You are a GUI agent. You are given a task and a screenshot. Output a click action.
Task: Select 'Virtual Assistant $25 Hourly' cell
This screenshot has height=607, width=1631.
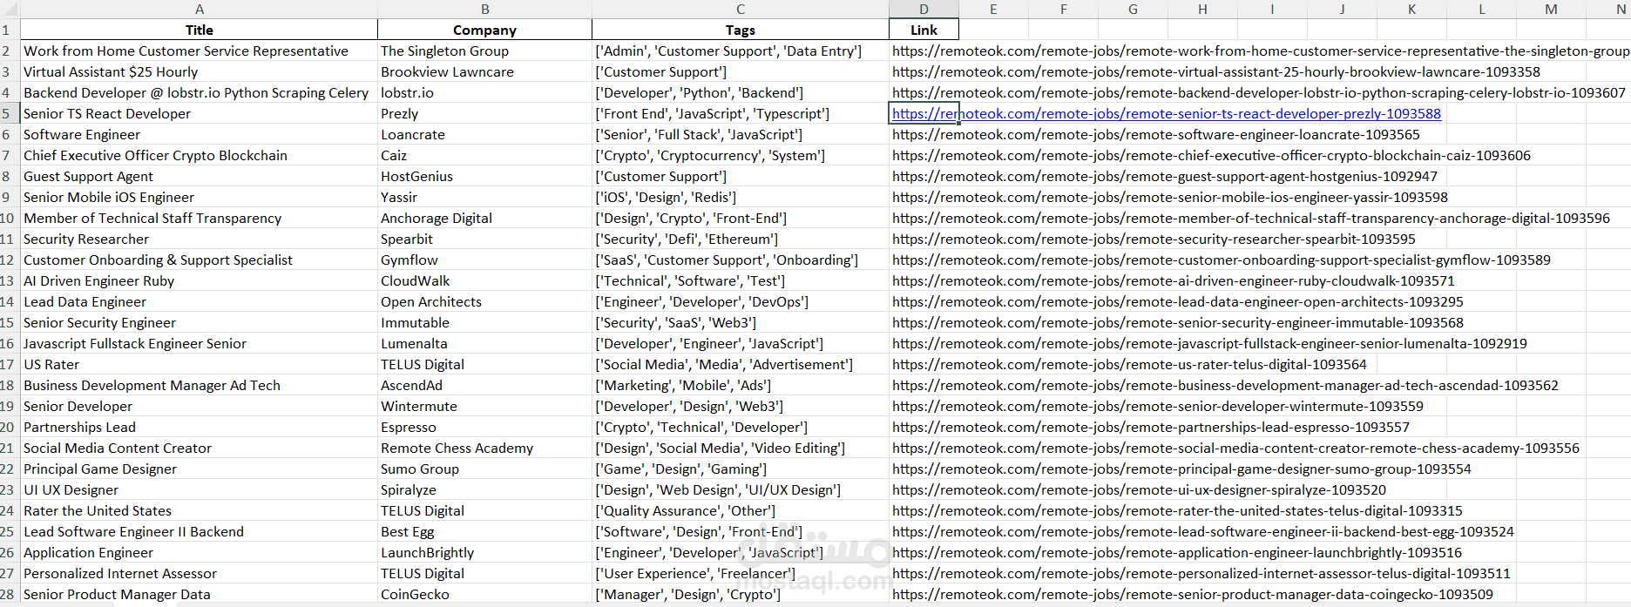click(199, 71)
